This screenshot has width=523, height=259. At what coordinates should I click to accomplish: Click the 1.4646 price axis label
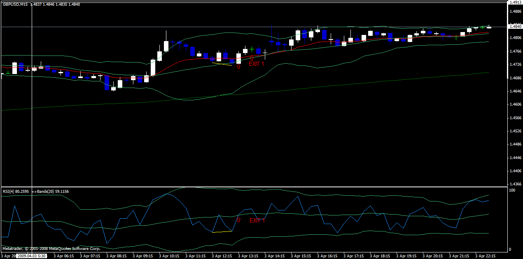516,91
